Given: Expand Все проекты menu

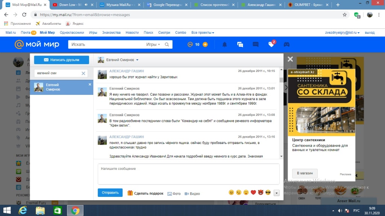Looking at the screenshot, I should pos(203,33).
